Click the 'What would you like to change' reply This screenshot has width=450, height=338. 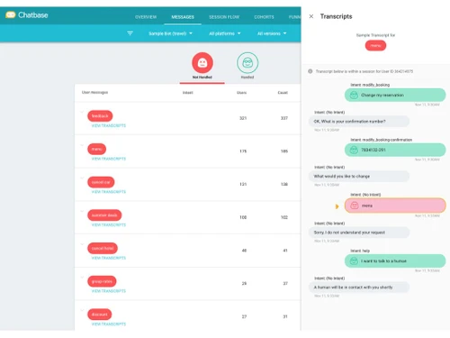pyautogui.click(x=359, y=177)
